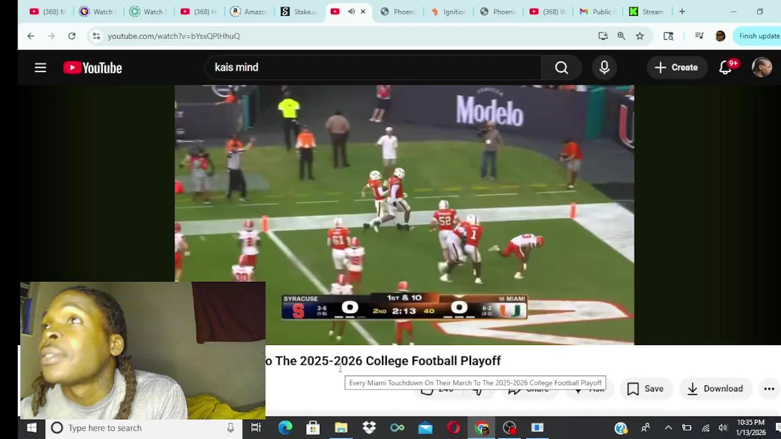Open Chrome zoom magnifier indicator
The height and width of the screenshot is (439, 781).
pyautogui.click(x=621, y=36)
